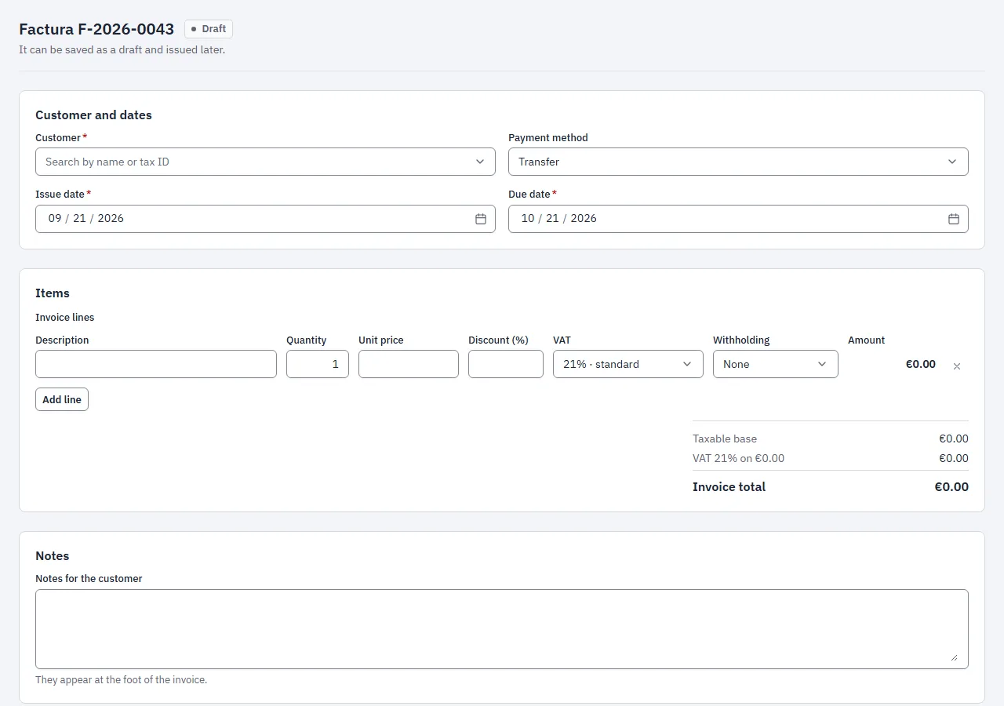Click the Due date field value 10/21/2026
1004x706 pixels.
(559, 219)
